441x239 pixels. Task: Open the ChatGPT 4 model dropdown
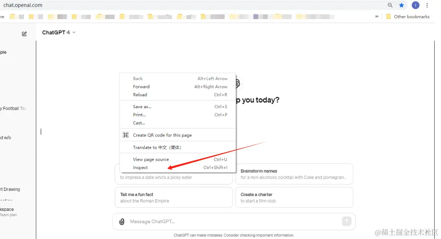tap(59, 33)
